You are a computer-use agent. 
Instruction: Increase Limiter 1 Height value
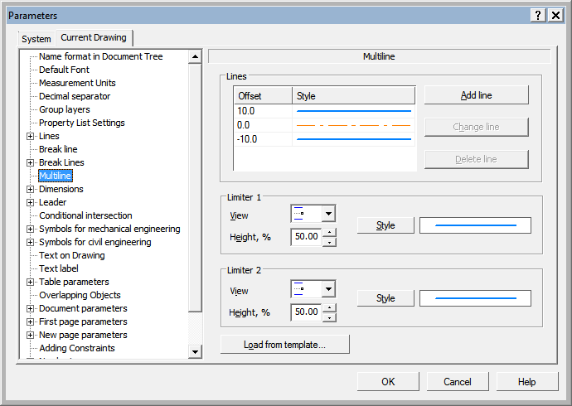point(329,233)
